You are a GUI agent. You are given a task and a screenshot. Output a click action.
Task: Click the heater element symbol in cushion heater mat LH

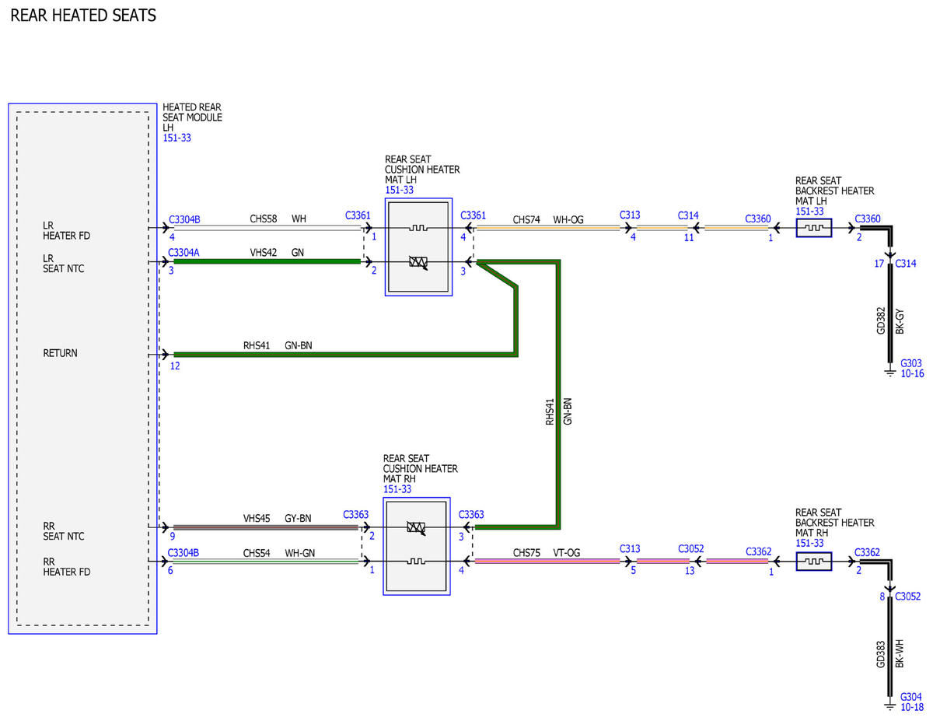(x=418, y=229)
